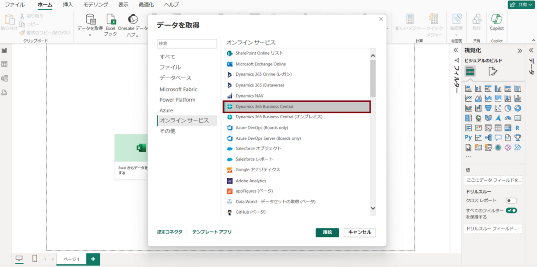This screenshot has width=537, height=267.
Task: Select the stacked bar chart visual
Action: point(468,88)
